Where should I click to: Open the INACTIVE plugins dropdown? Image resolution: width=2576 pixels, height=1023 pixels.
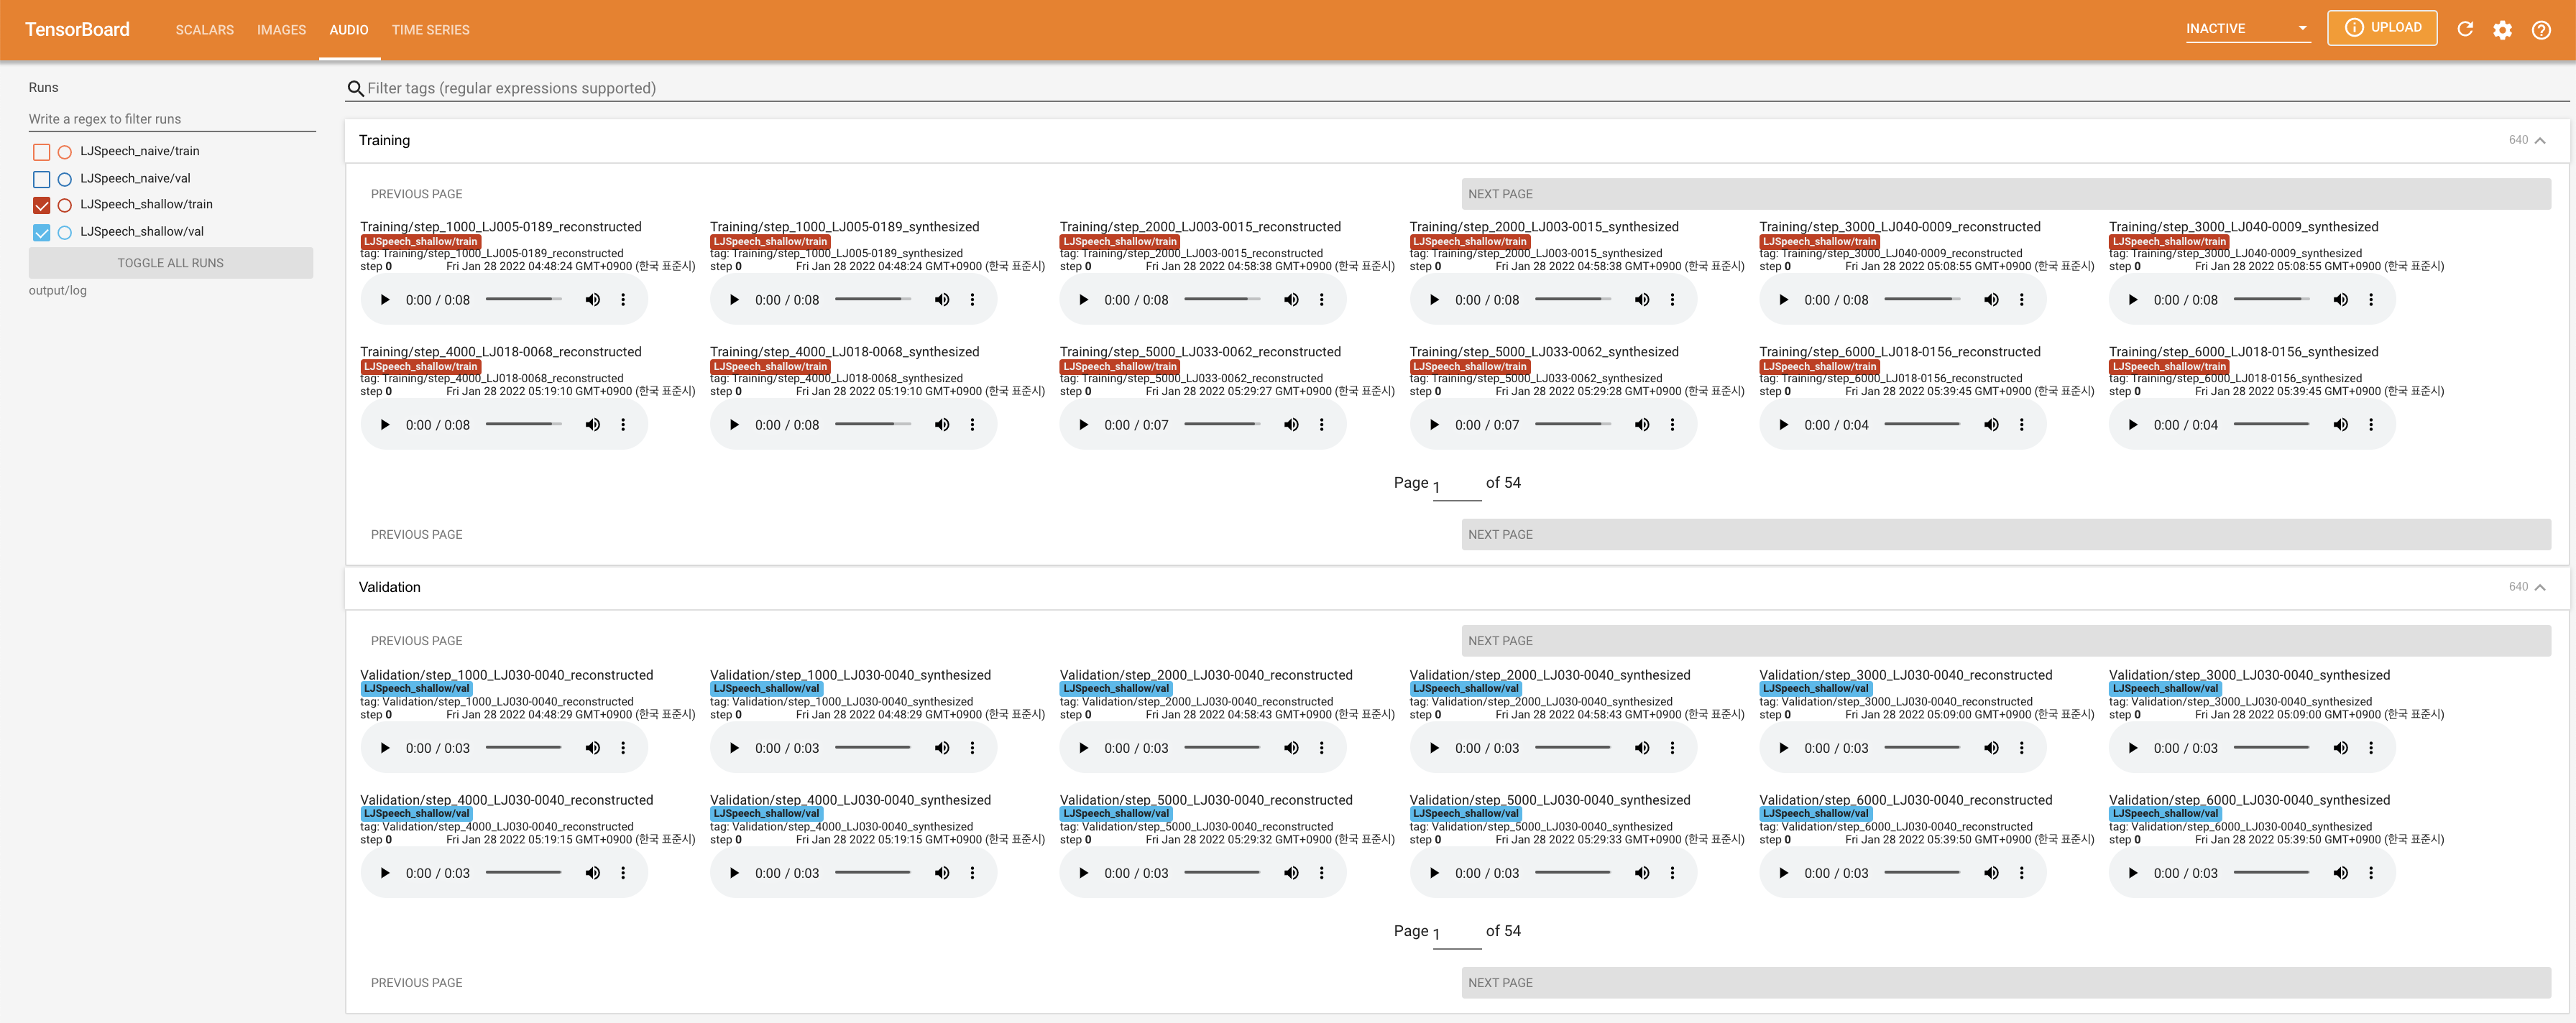2246,29
